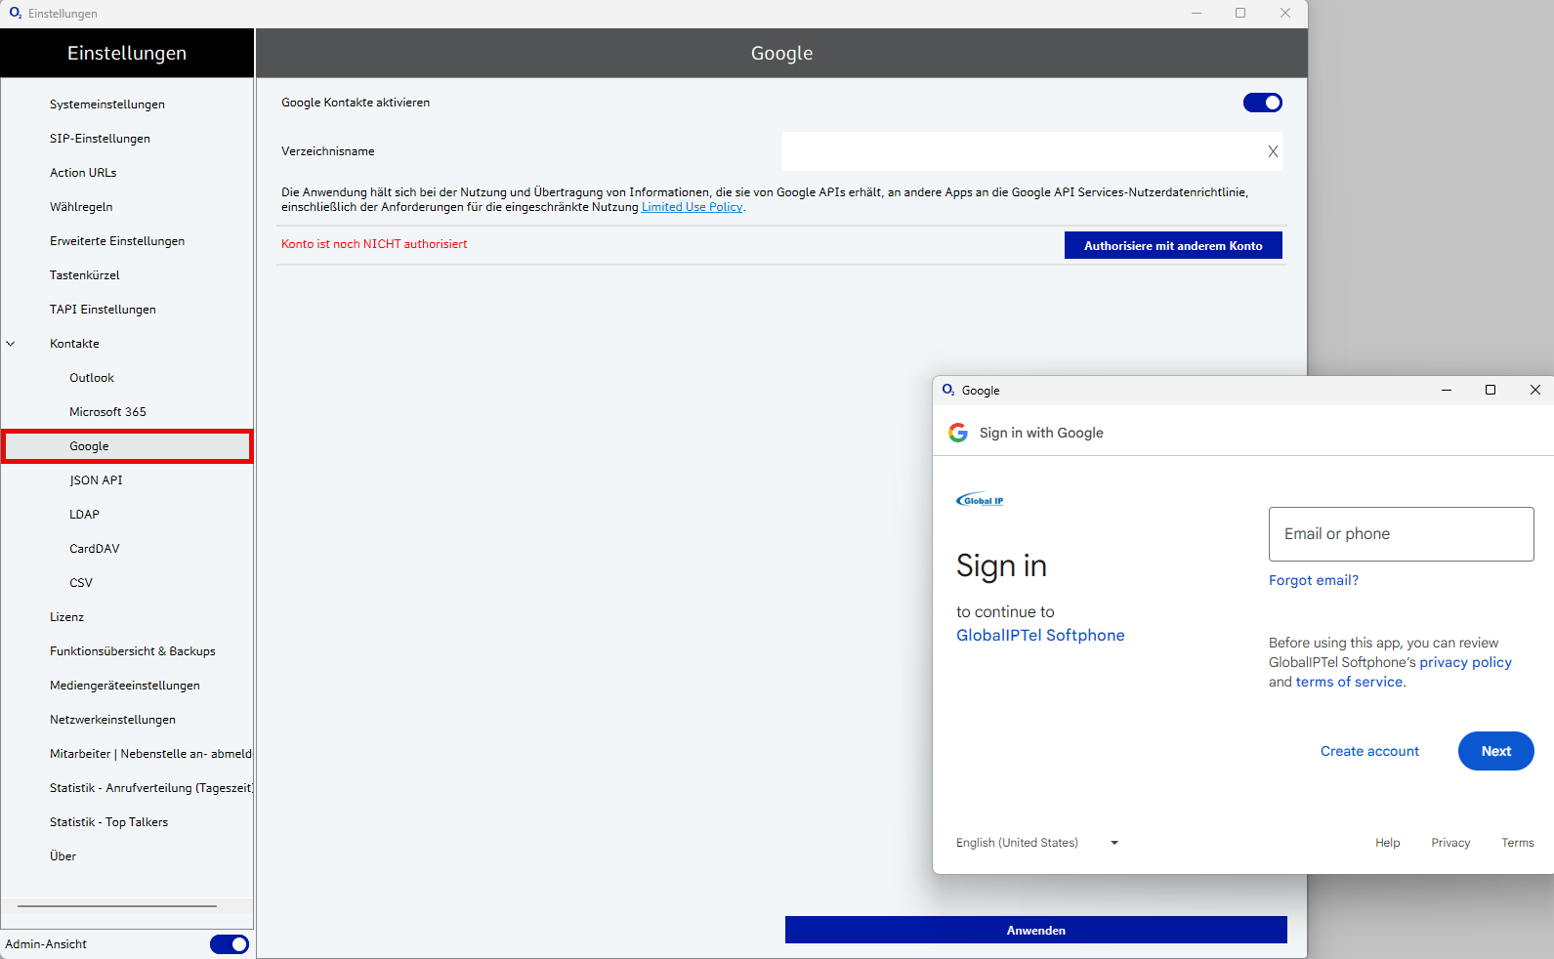
Task: Open the Limited Use Policy link
Action: coord(692,207)
